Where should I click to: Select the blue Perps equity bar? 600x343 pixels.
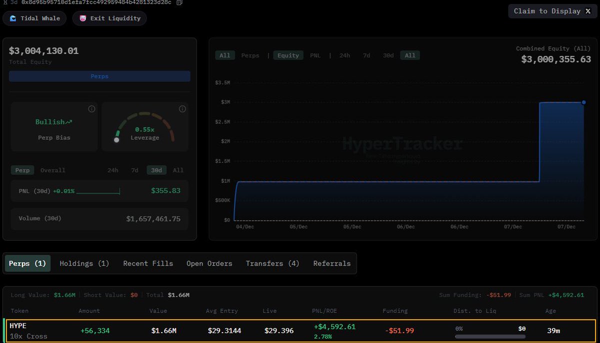[99, 76]
